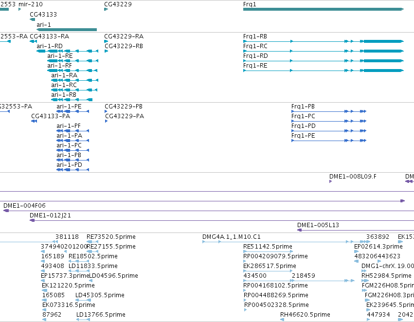This screenshot has height=322, width=414.
Task: Select the Frq1 gene bar
Action: pos(324,9)
